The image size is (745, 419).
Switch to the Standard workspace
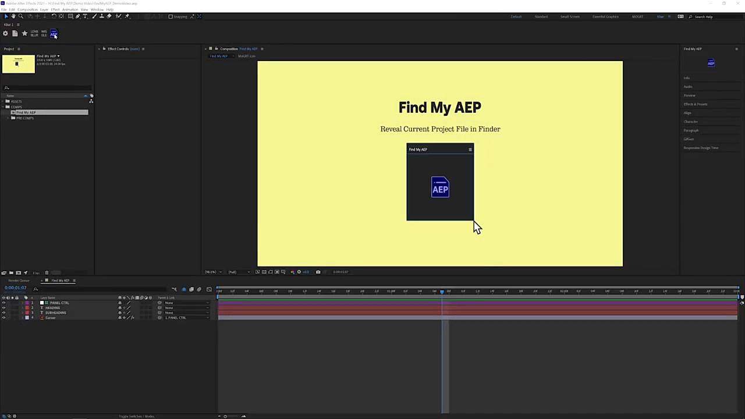[x=541, y=16]
